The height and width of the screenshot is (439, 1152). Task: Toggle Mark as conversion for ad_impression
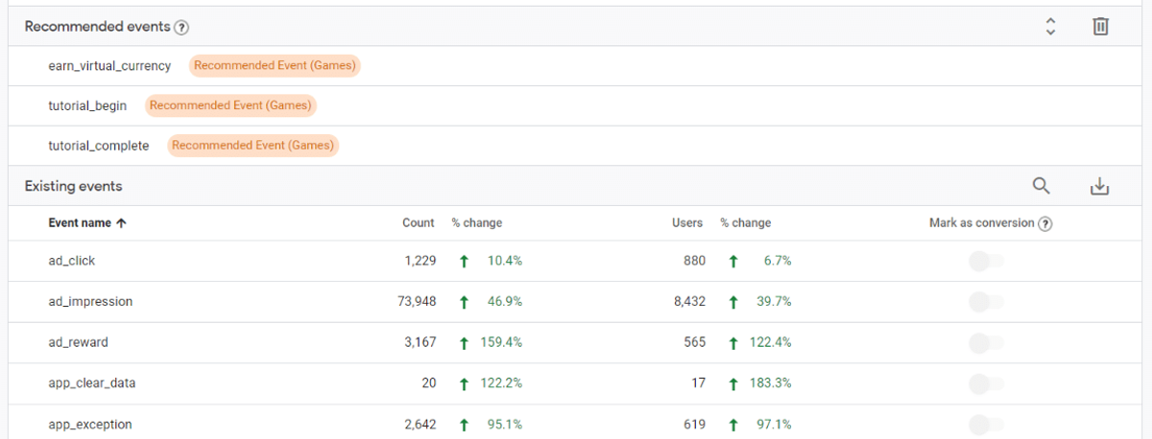point(986,302)
